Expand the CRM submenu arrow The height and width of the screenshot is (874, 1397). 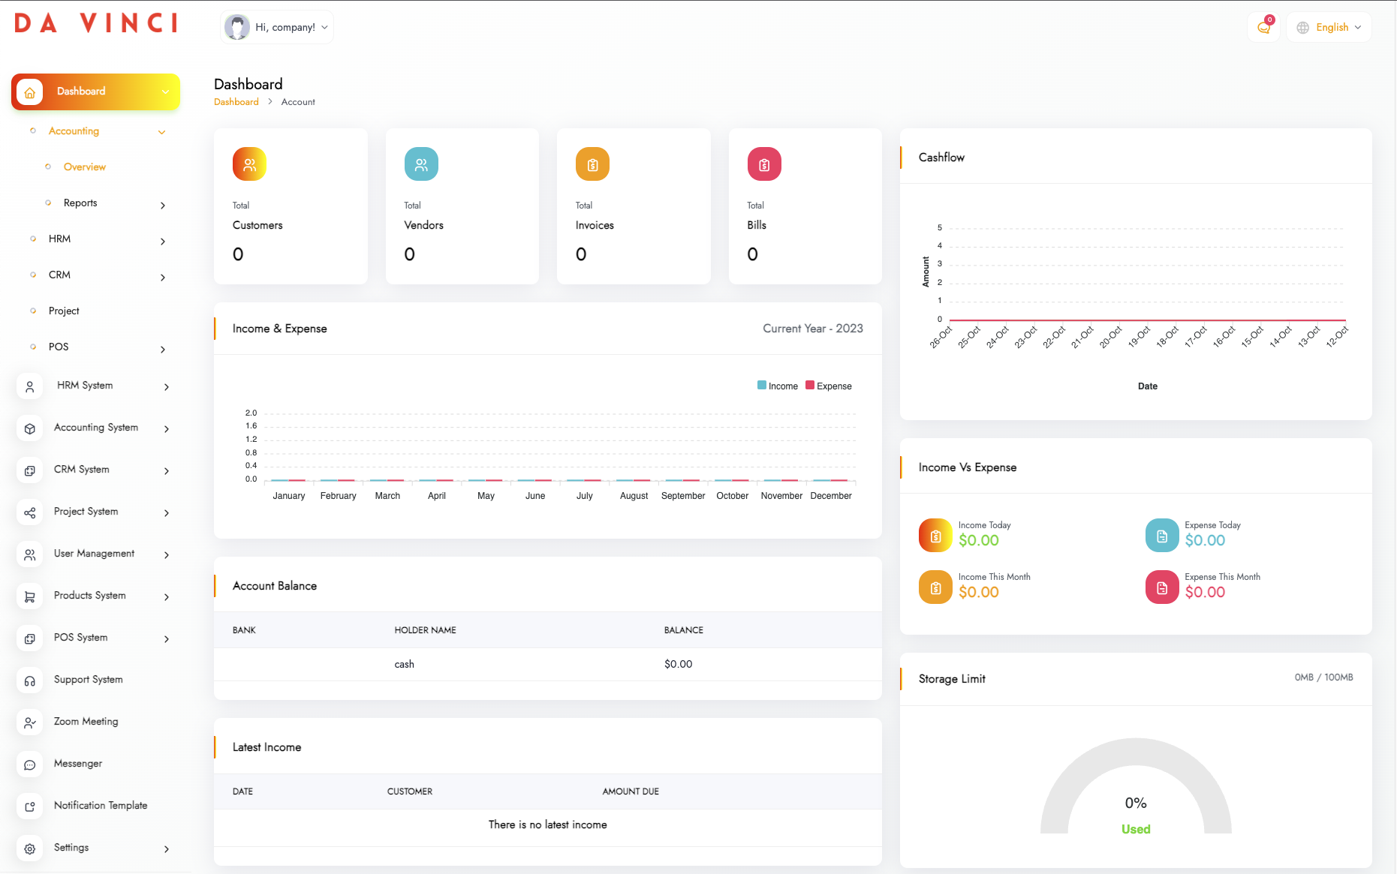[163, 277]
